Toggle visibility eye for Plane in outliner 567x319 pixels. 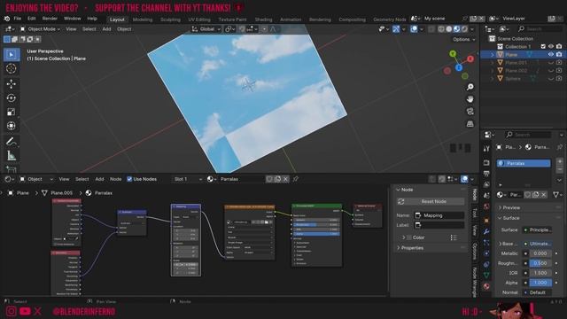[551, 54]
